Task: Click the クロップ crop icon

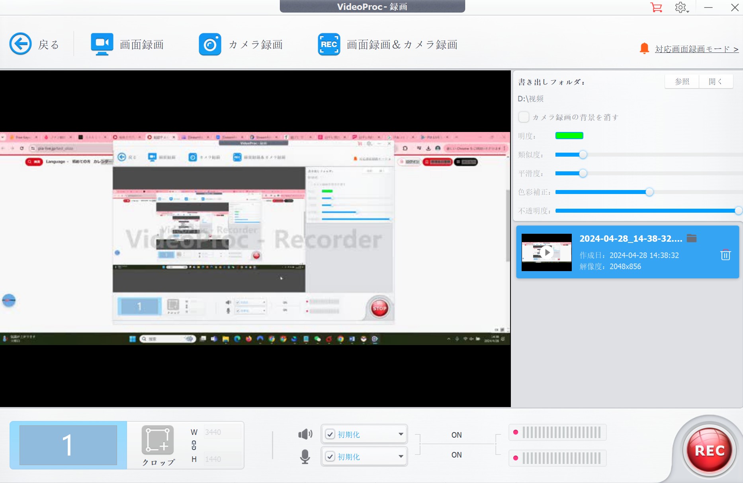Action: click(158, 440)
